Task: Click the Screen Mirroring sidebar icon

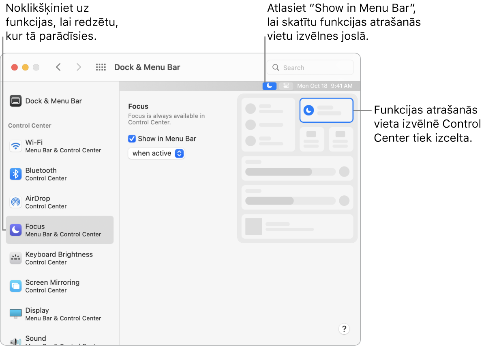Action: pyautogui.click(x=15, y=286)
